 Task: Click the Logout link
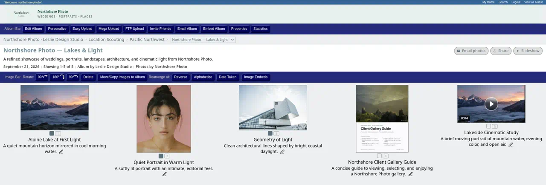click(x=516, y=2)
